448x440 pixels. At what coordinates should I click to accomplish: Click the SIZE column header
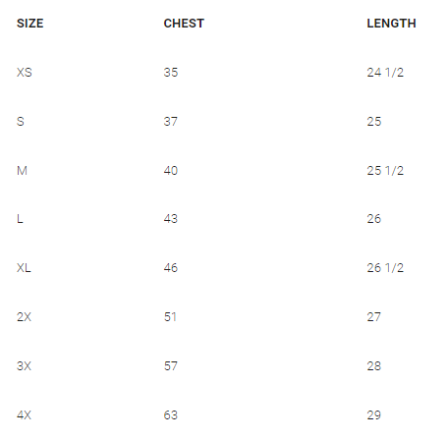pos(29,24)
